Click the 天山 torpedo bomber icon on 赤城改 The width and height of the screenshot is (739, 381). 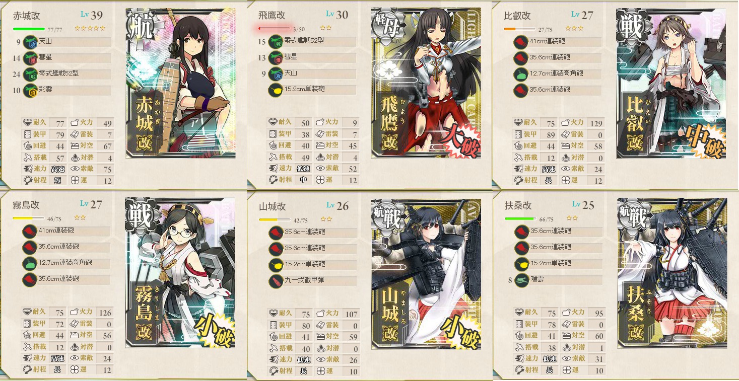coord(29,42)
